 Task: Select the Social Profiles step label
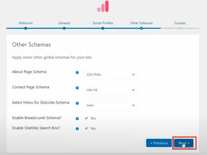103,23
